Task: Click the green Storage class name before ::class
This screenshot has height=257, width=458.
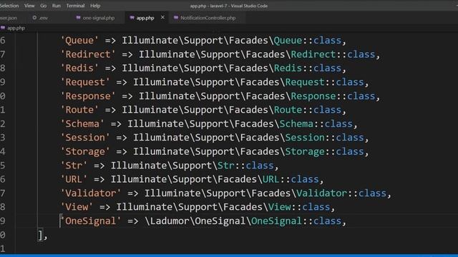Action: (x=305, y=151)
